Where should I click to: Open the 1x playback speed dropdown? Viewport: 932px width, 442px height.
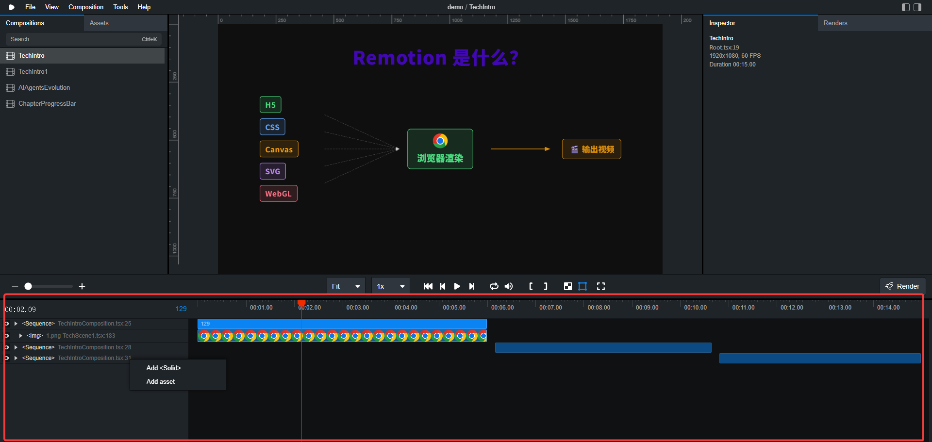click(391, 286)
